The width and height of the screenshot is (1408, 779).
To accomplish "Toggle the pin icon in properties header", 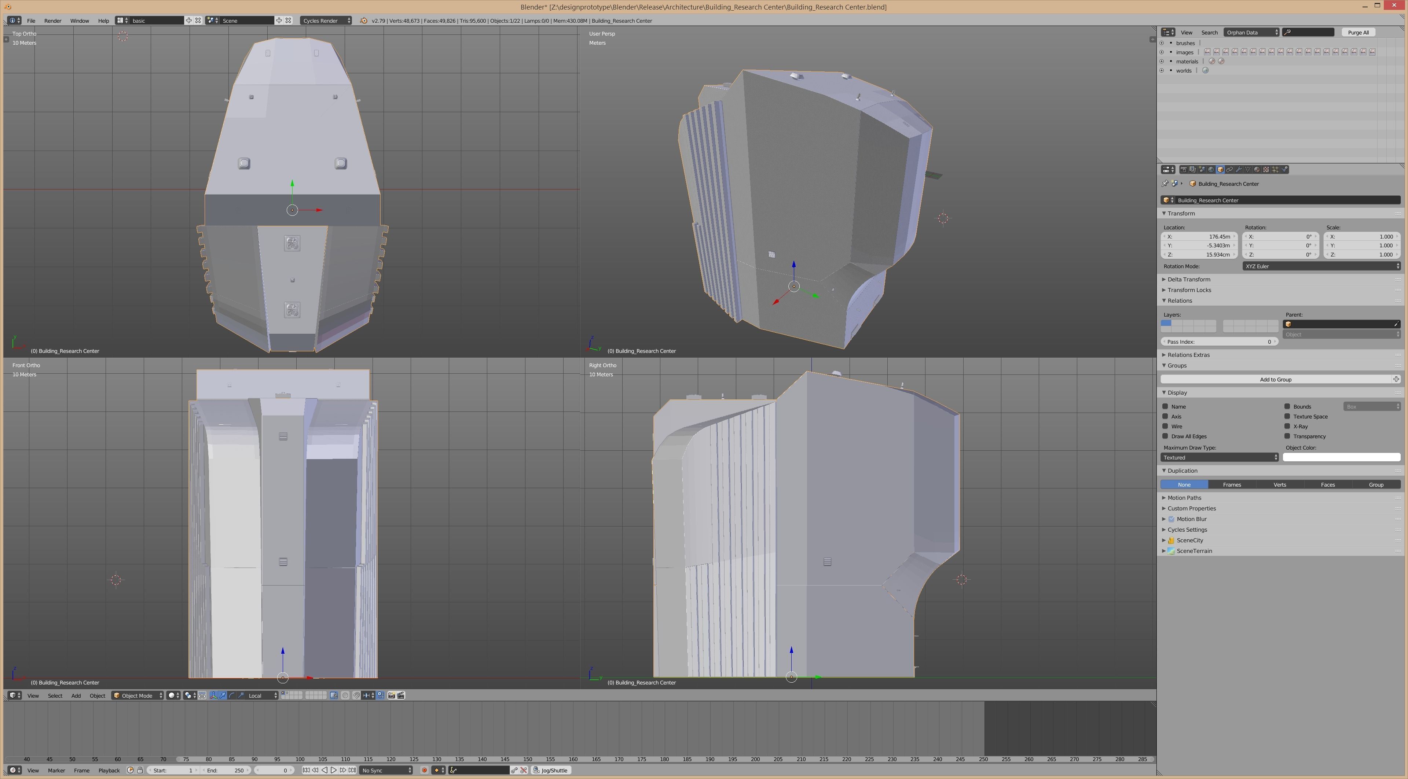I will pyautogui.click(x=1165, y=184).
